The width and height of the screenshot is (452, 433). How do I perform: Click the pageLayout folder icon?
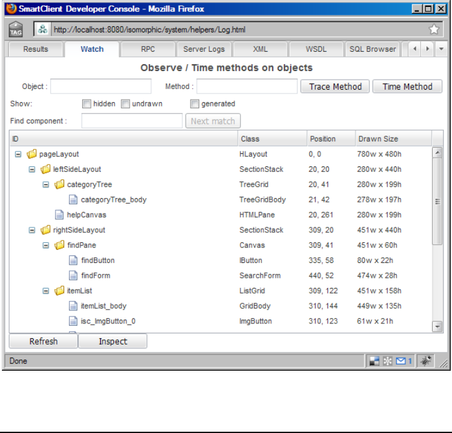tap(31, 154)
